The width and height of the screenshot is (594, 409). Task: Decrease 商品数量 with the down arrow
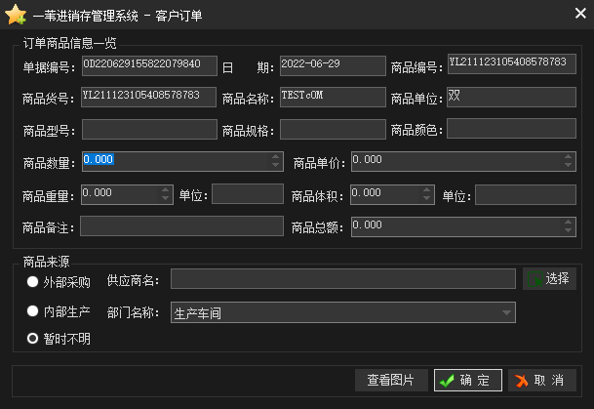(275, 165)
